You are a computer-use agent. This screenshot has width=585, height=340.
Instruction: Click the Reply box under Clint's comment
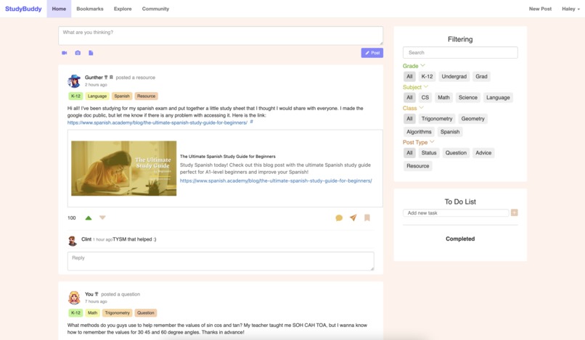[x=221, y=261]
